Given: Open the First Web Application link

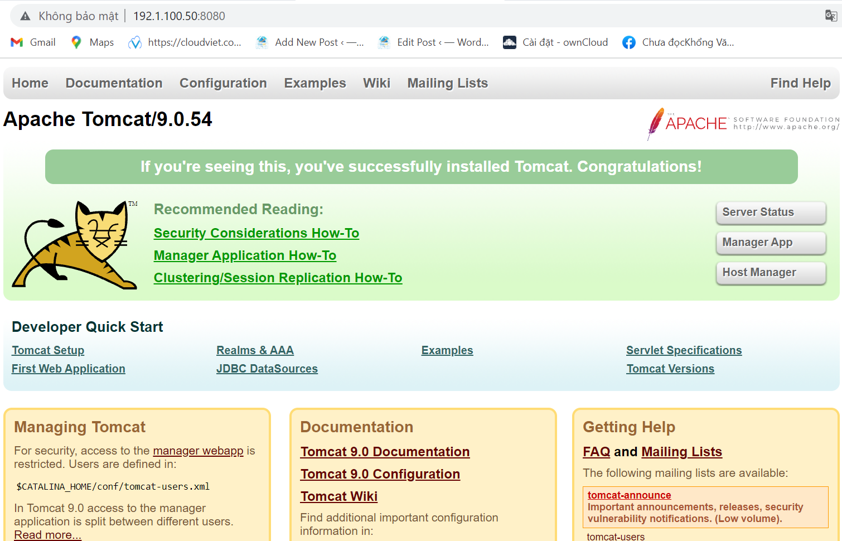Looking at the screenshot, I should 69,369.
